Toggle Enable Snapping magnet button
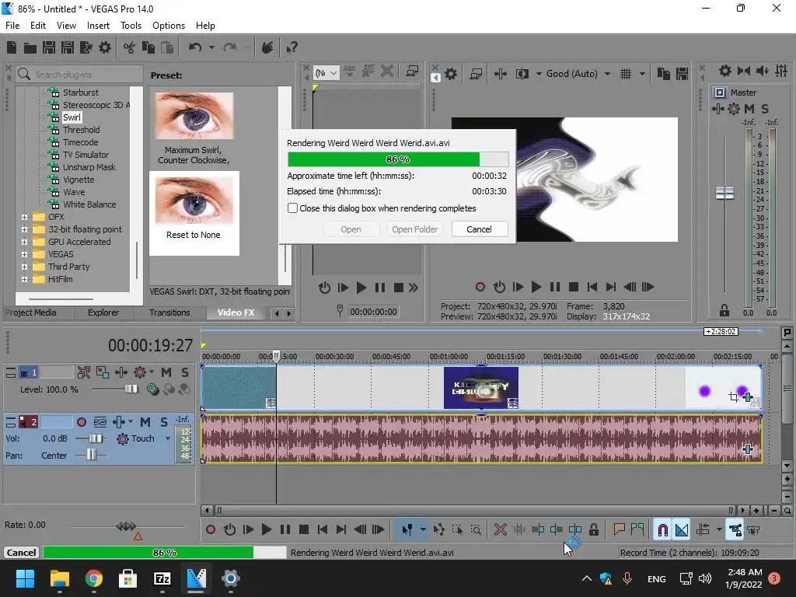This screenshot has height=597, width=796. 662,530
